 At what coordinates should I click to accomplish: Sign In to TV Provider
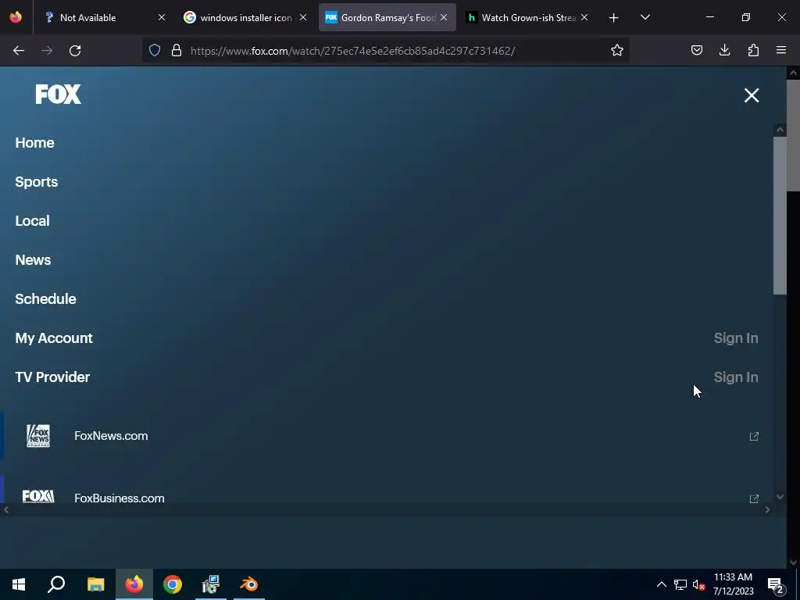click(x=735, y=377)
